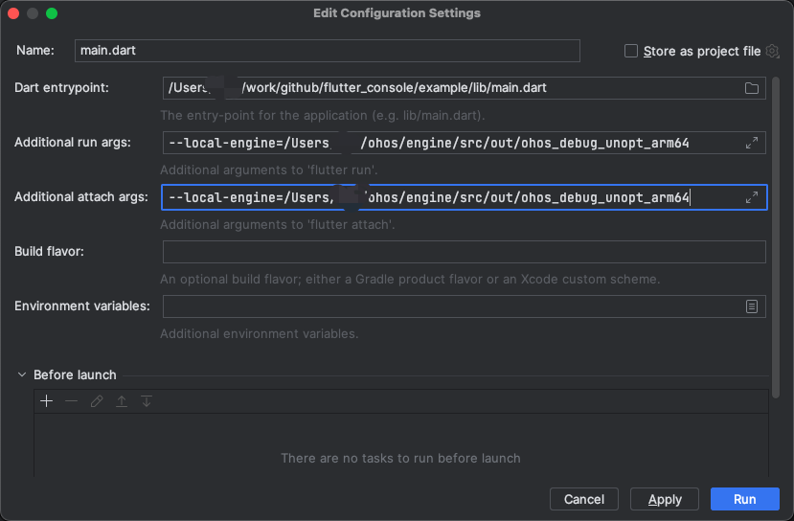Screen dimensions: 794x521
Task: Remove the selected Before launch task
Action: pos(72,401)
